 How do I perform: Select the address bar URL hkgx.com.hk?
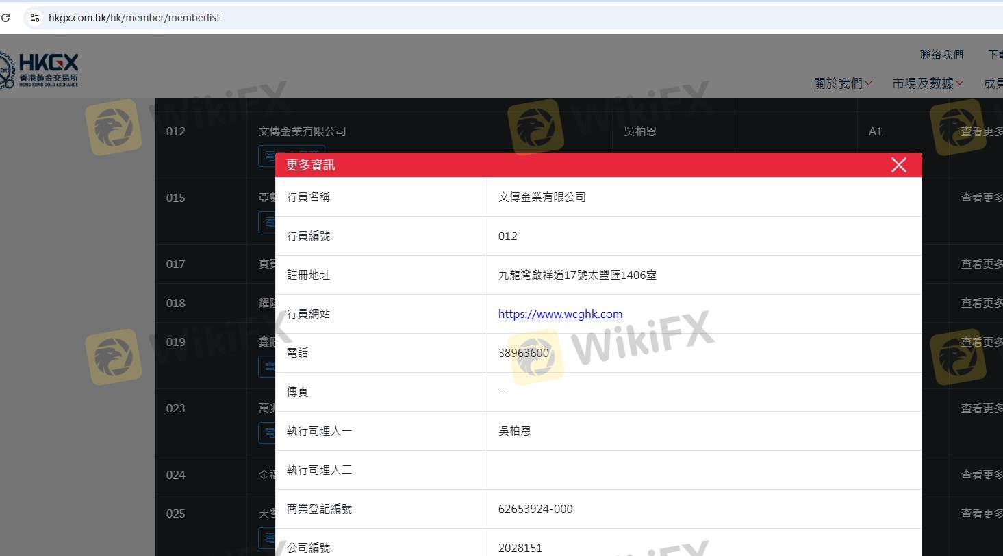pos(134,18)
